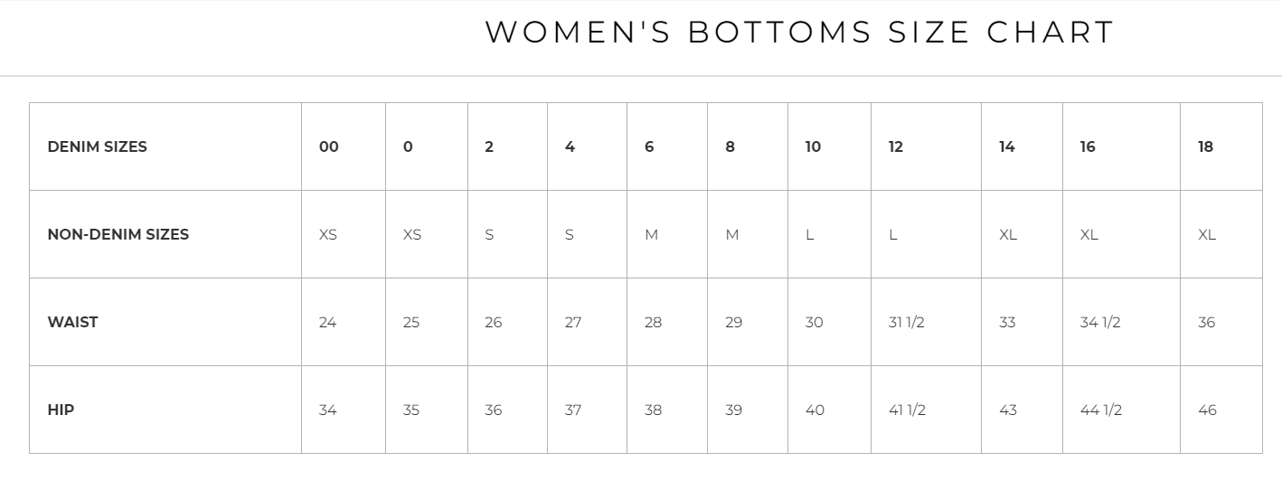Image resolution: width=1282 pixels, height=481 pixels.
Task: Click the Non-Denim Sizes row label
Action: pyautogui.click(x=118, y=234)
